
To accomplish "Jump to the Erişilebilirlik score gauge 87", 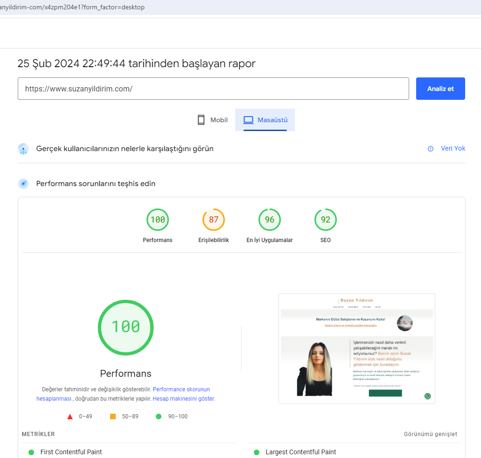I will pos(214,220).
